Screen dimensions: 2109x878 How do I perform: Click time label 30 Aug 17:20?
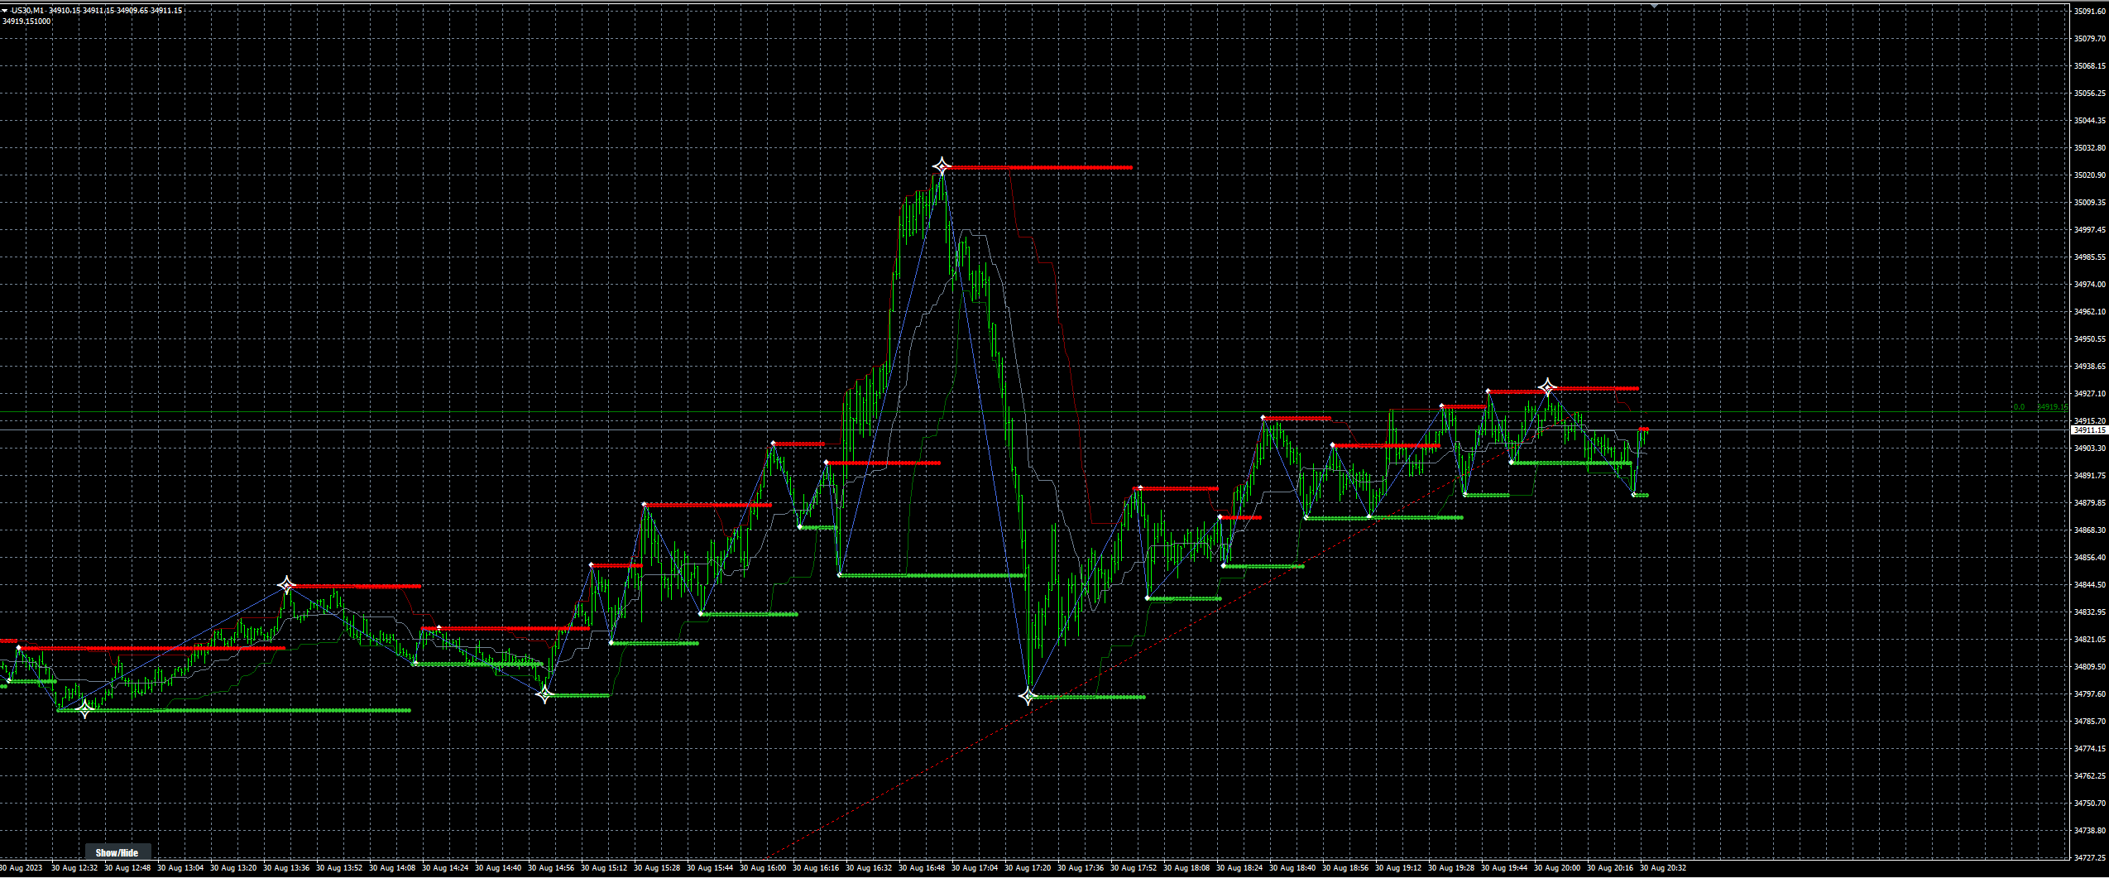pyautogui.click(x=1028, y=869)
